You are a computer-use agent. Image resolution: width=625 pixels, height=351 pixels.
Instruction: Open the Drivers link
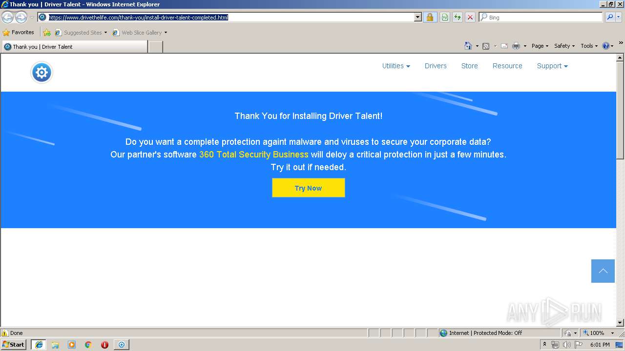point(436,66)
